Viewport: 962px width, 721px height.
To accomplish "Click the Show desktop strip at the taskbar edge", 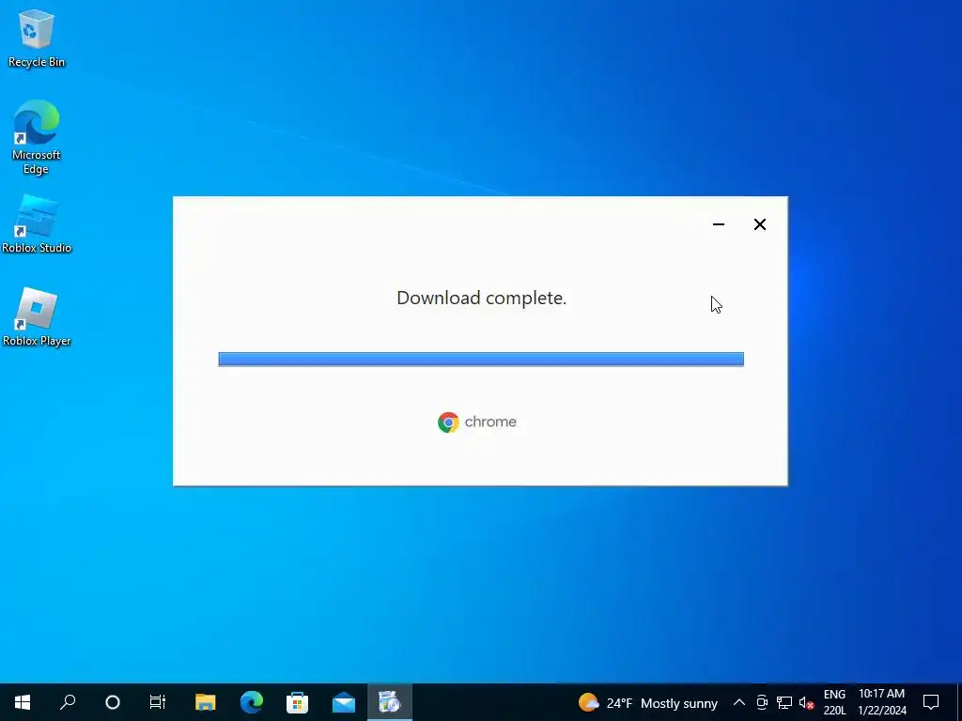I will [959, 702].
